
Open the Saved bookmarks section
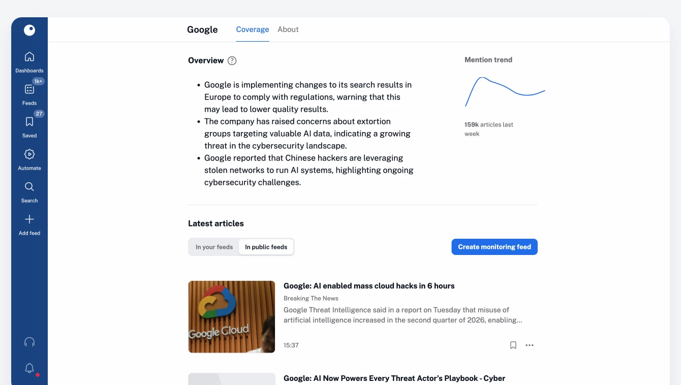(x=29, y=122)
